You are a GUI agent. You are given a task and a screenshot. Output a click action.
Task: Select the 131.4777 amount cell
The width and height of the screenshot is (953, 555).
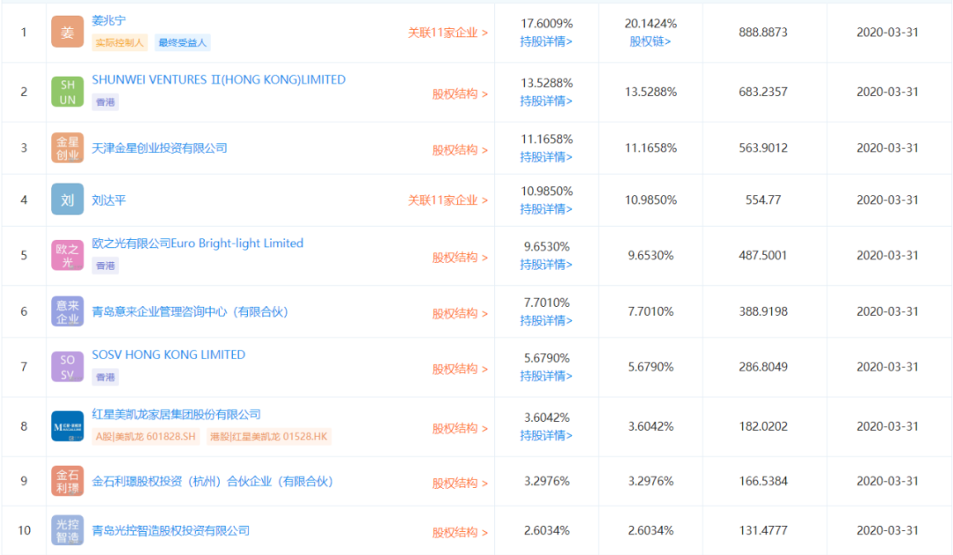pyautogui.click(x=763, y=530)
